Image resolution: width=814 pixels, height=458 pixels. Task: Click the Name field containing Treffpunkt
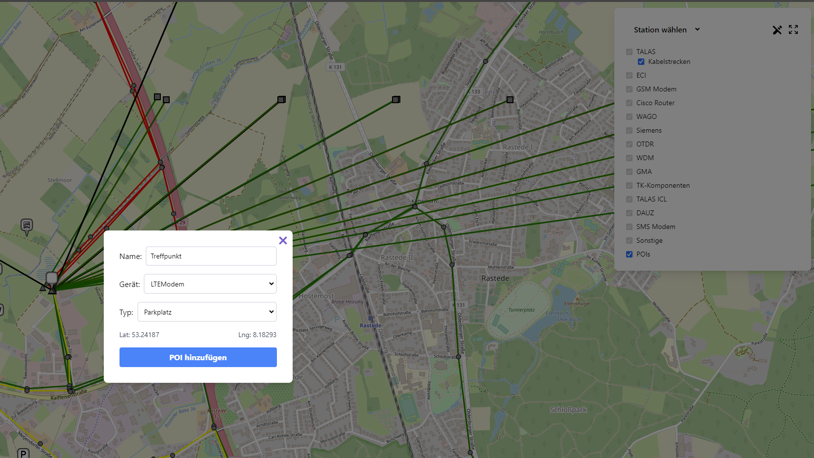[x=211, y=256]
